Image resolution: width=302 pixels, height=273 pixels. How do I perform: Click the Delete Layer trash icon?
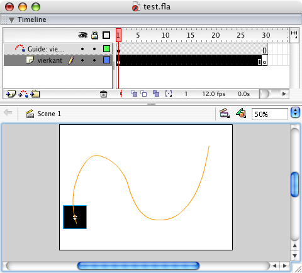click(103, 94)
